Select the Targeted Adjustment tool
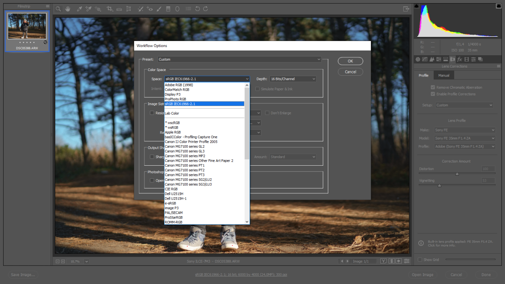 (98, 9)
